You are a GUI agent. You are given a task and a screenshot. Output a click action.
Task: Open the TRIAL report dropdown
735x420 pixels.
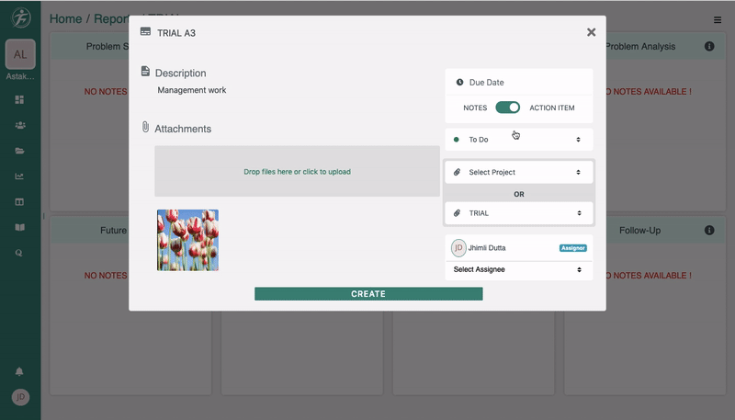pyautogui.click(x=519, y=213)
